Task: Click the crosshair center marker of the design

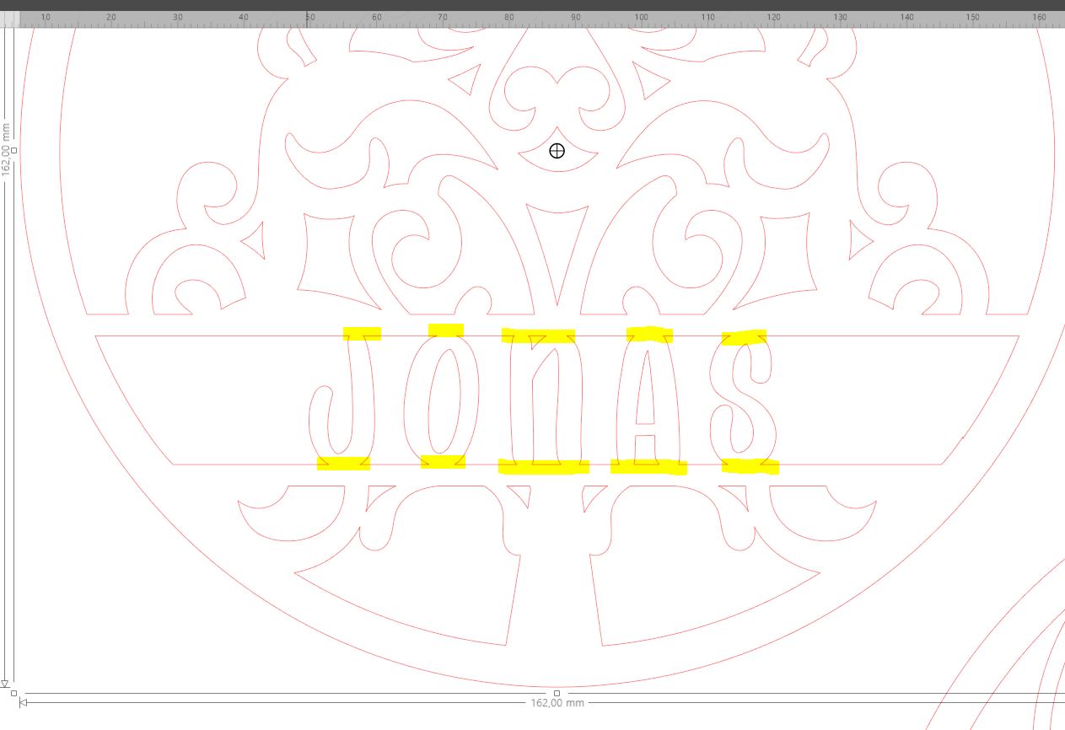Action: pyautogui.click(x=557, y=151)
